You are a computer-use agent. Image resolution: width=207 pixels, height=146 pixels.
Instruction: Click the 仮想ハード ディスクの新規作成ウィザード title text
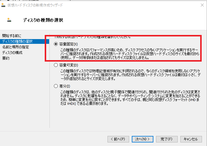(35, 5)
